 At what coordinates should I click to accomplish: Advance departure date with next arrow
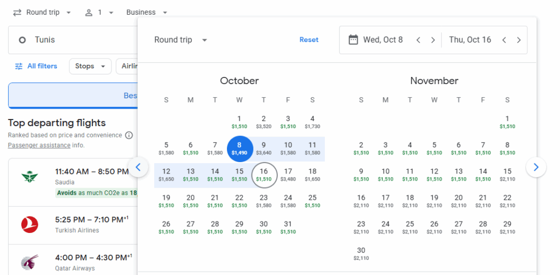[x=433, y=40]
